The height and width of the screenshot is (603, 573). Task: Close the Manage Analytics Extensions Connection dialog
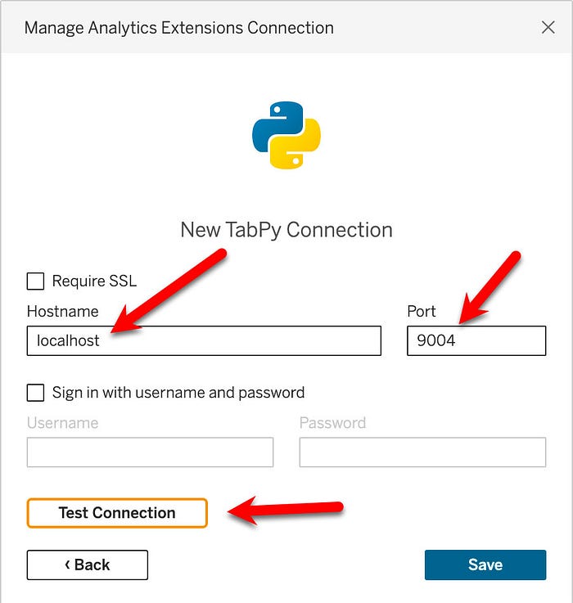tap(548, 27)
